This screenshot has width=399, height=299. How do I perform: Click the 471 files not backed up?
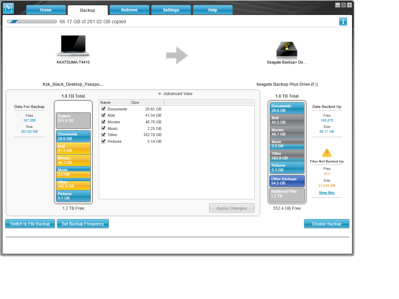pos(327,174)
